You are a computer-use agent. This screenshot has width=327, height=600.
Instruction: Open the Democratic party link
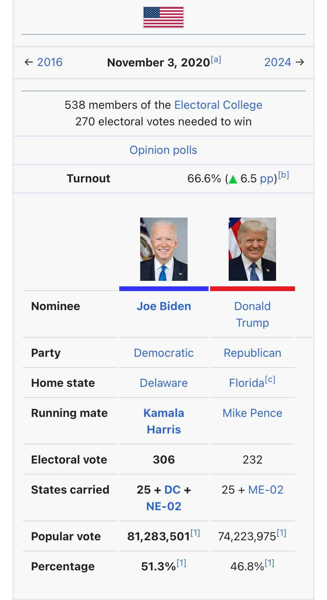(x=164, y=353)
